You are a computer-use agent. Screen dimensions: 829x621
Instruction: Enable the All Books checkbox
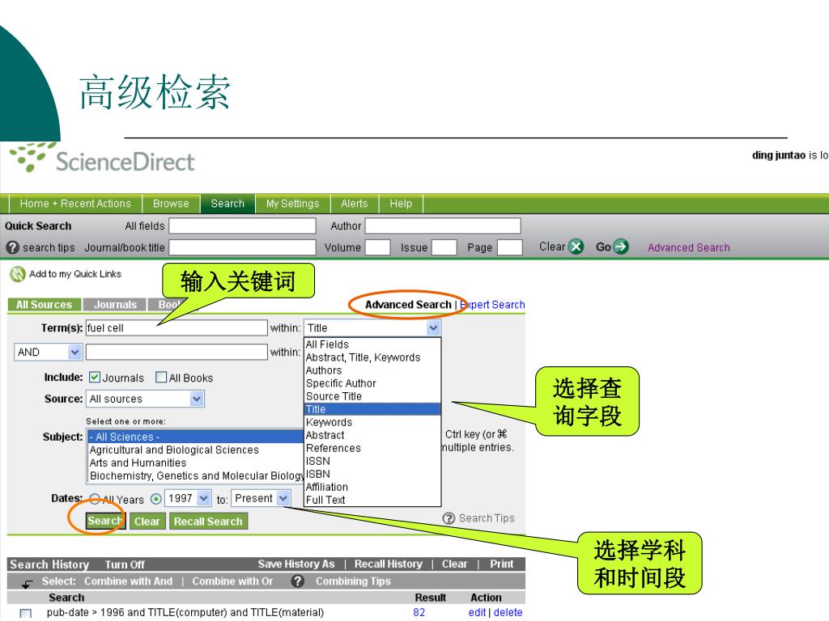[x=161, y=377]
